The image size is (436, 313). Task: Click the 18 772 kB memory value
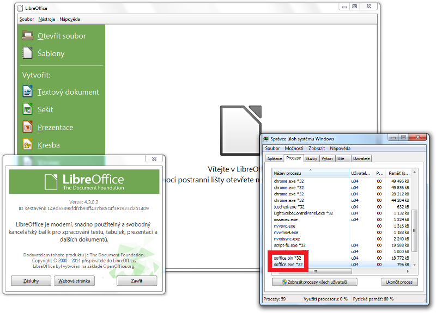400,258
